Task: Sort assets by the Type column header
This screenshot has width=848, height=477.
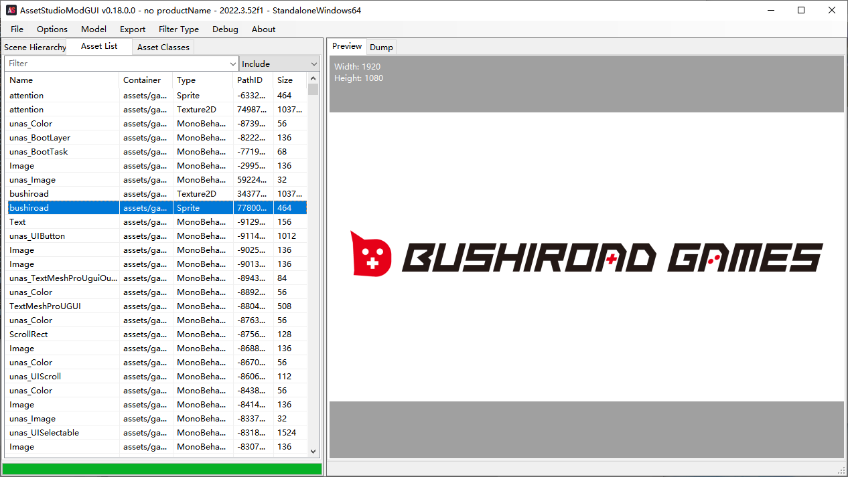Action: [202, 80]
